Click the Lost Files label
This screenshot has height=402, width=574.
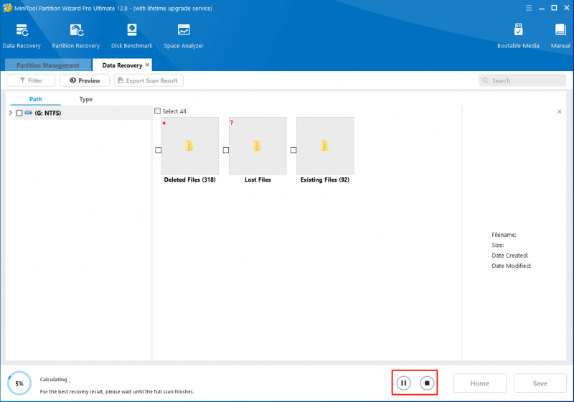tap(258, 179)
